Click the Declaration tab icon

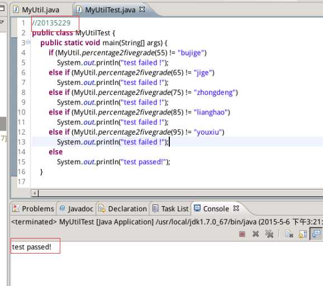pos(102,208)
